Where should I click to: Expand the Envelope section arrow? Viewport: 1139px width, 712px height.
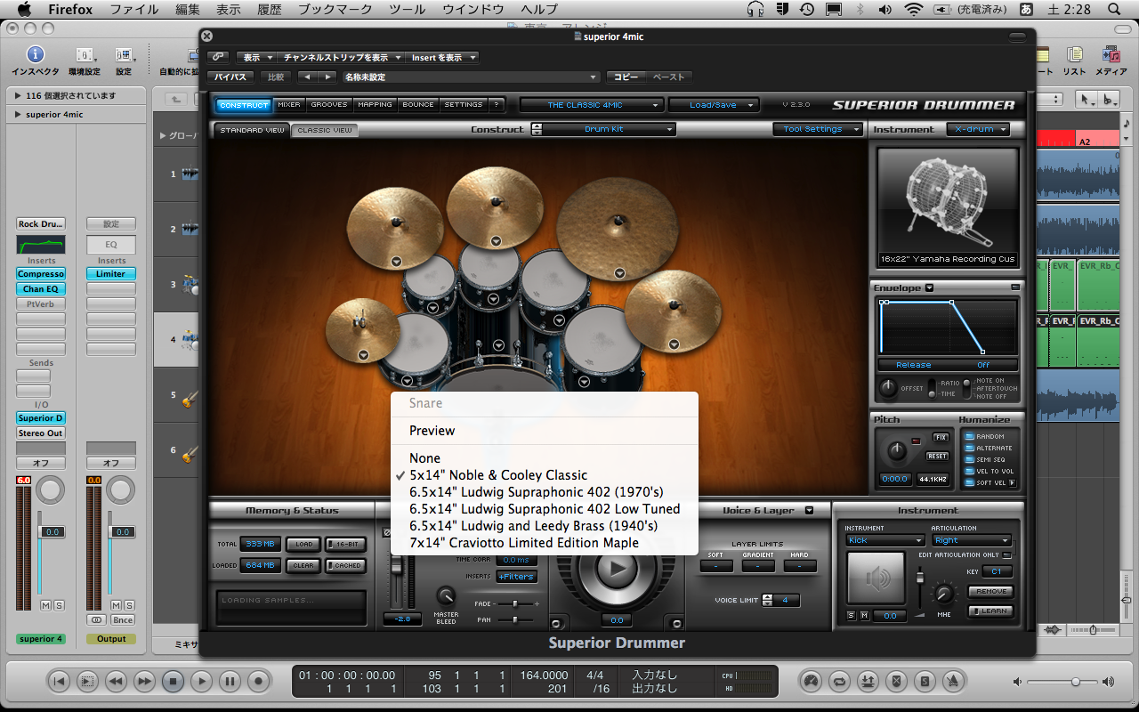coord(929,288)
